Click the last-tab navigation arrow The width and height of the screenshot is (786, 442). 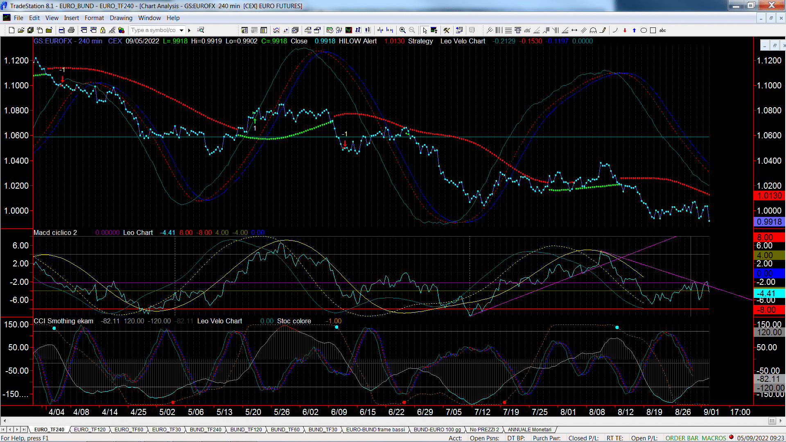click(24, 429)
